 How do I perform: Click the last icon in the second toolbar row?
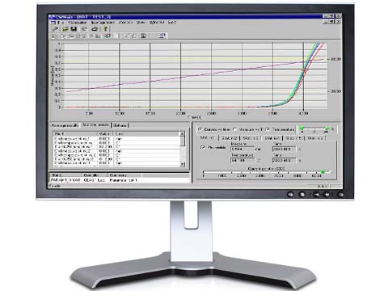coord(162,36)
